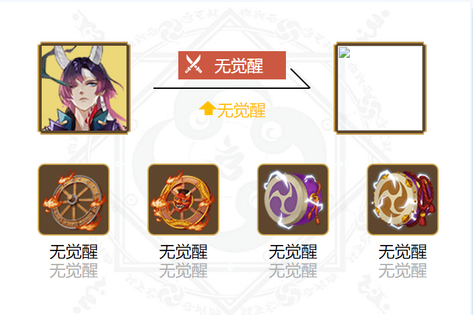Click the broken image placeholder icon
The height and width of the screenshot is (315, 473).
click(x=344, y=53)
